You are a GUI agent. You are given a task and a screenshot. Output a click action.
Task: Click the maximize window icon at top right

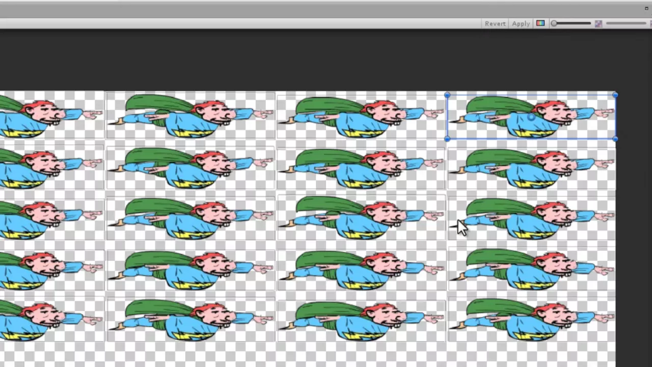click(646, 9)
